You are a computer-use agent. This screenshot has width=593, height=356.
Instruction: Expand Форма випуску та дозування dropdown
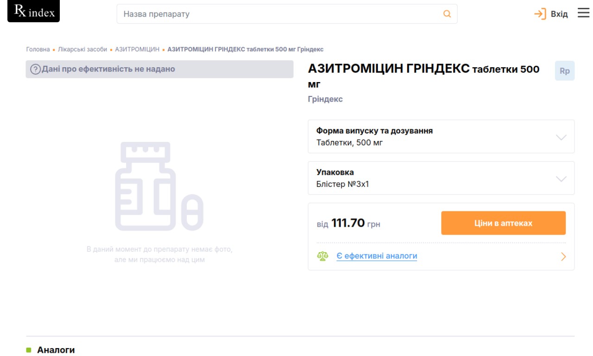pos(561,137)
